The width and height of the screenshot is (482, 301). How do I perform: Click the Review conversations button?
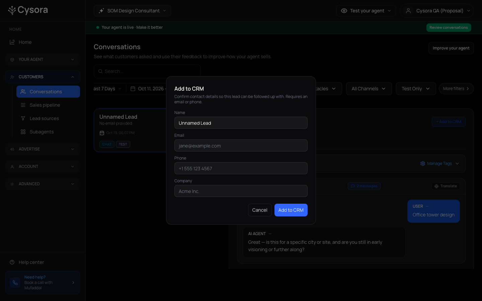tap(449, 27)
